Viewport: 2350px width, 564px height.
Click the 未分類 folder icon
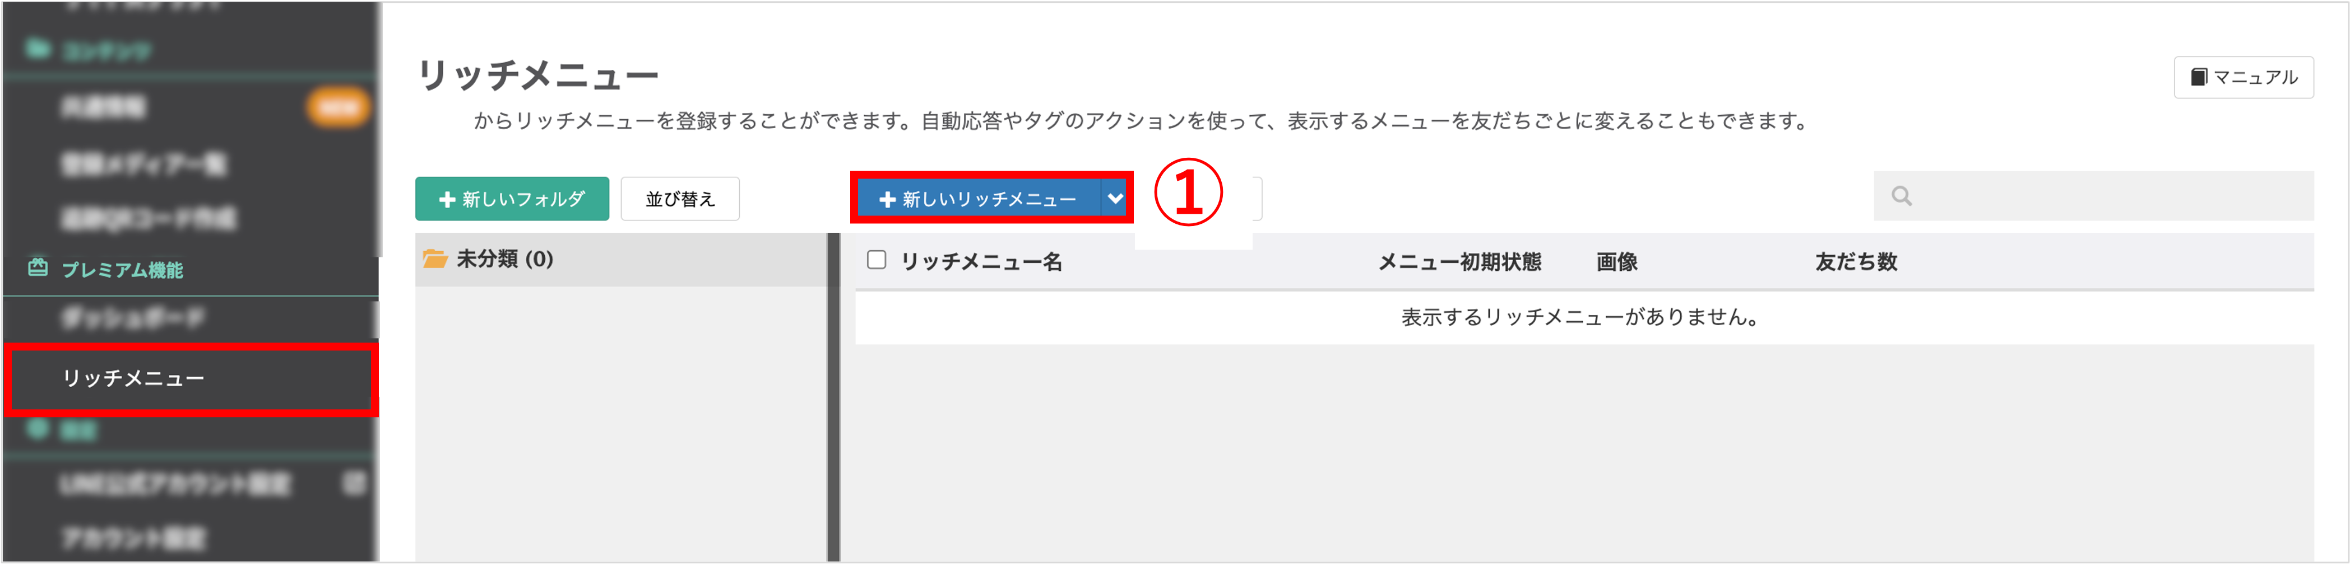click(435, 258)
